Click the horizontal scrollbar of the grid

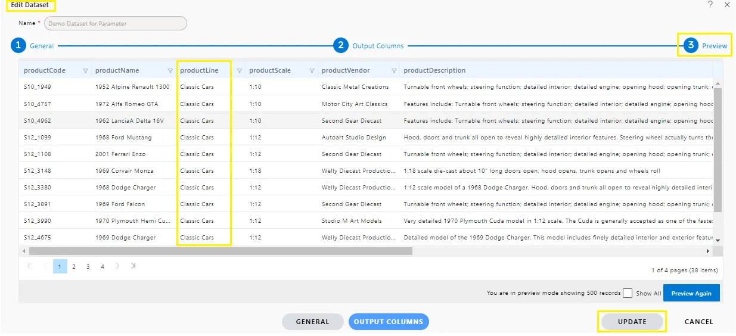[x=221, y=251]
